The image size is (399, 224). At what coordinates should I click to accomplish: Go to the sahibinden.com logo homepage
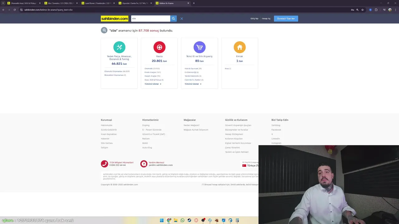coord(114,19)
